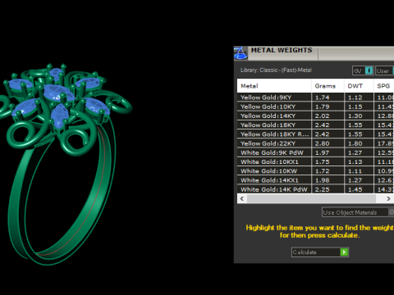
Task: Click the 1.12 DWT value for 9KY
Action: click(355, 98)
